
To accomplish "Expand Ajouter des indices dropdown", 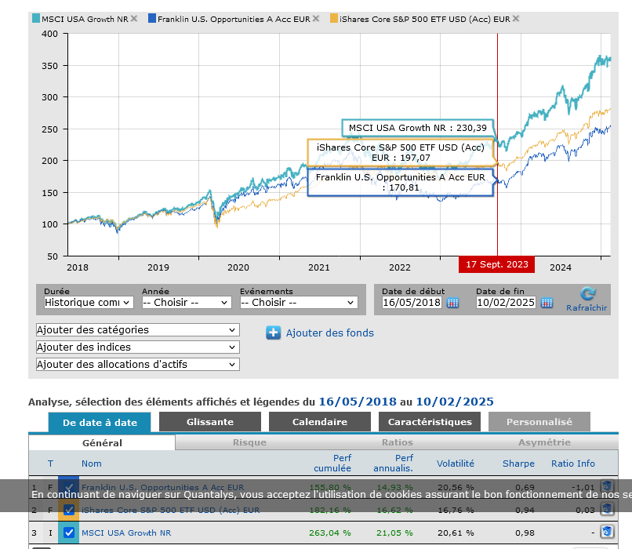I will tap(138, 347).
